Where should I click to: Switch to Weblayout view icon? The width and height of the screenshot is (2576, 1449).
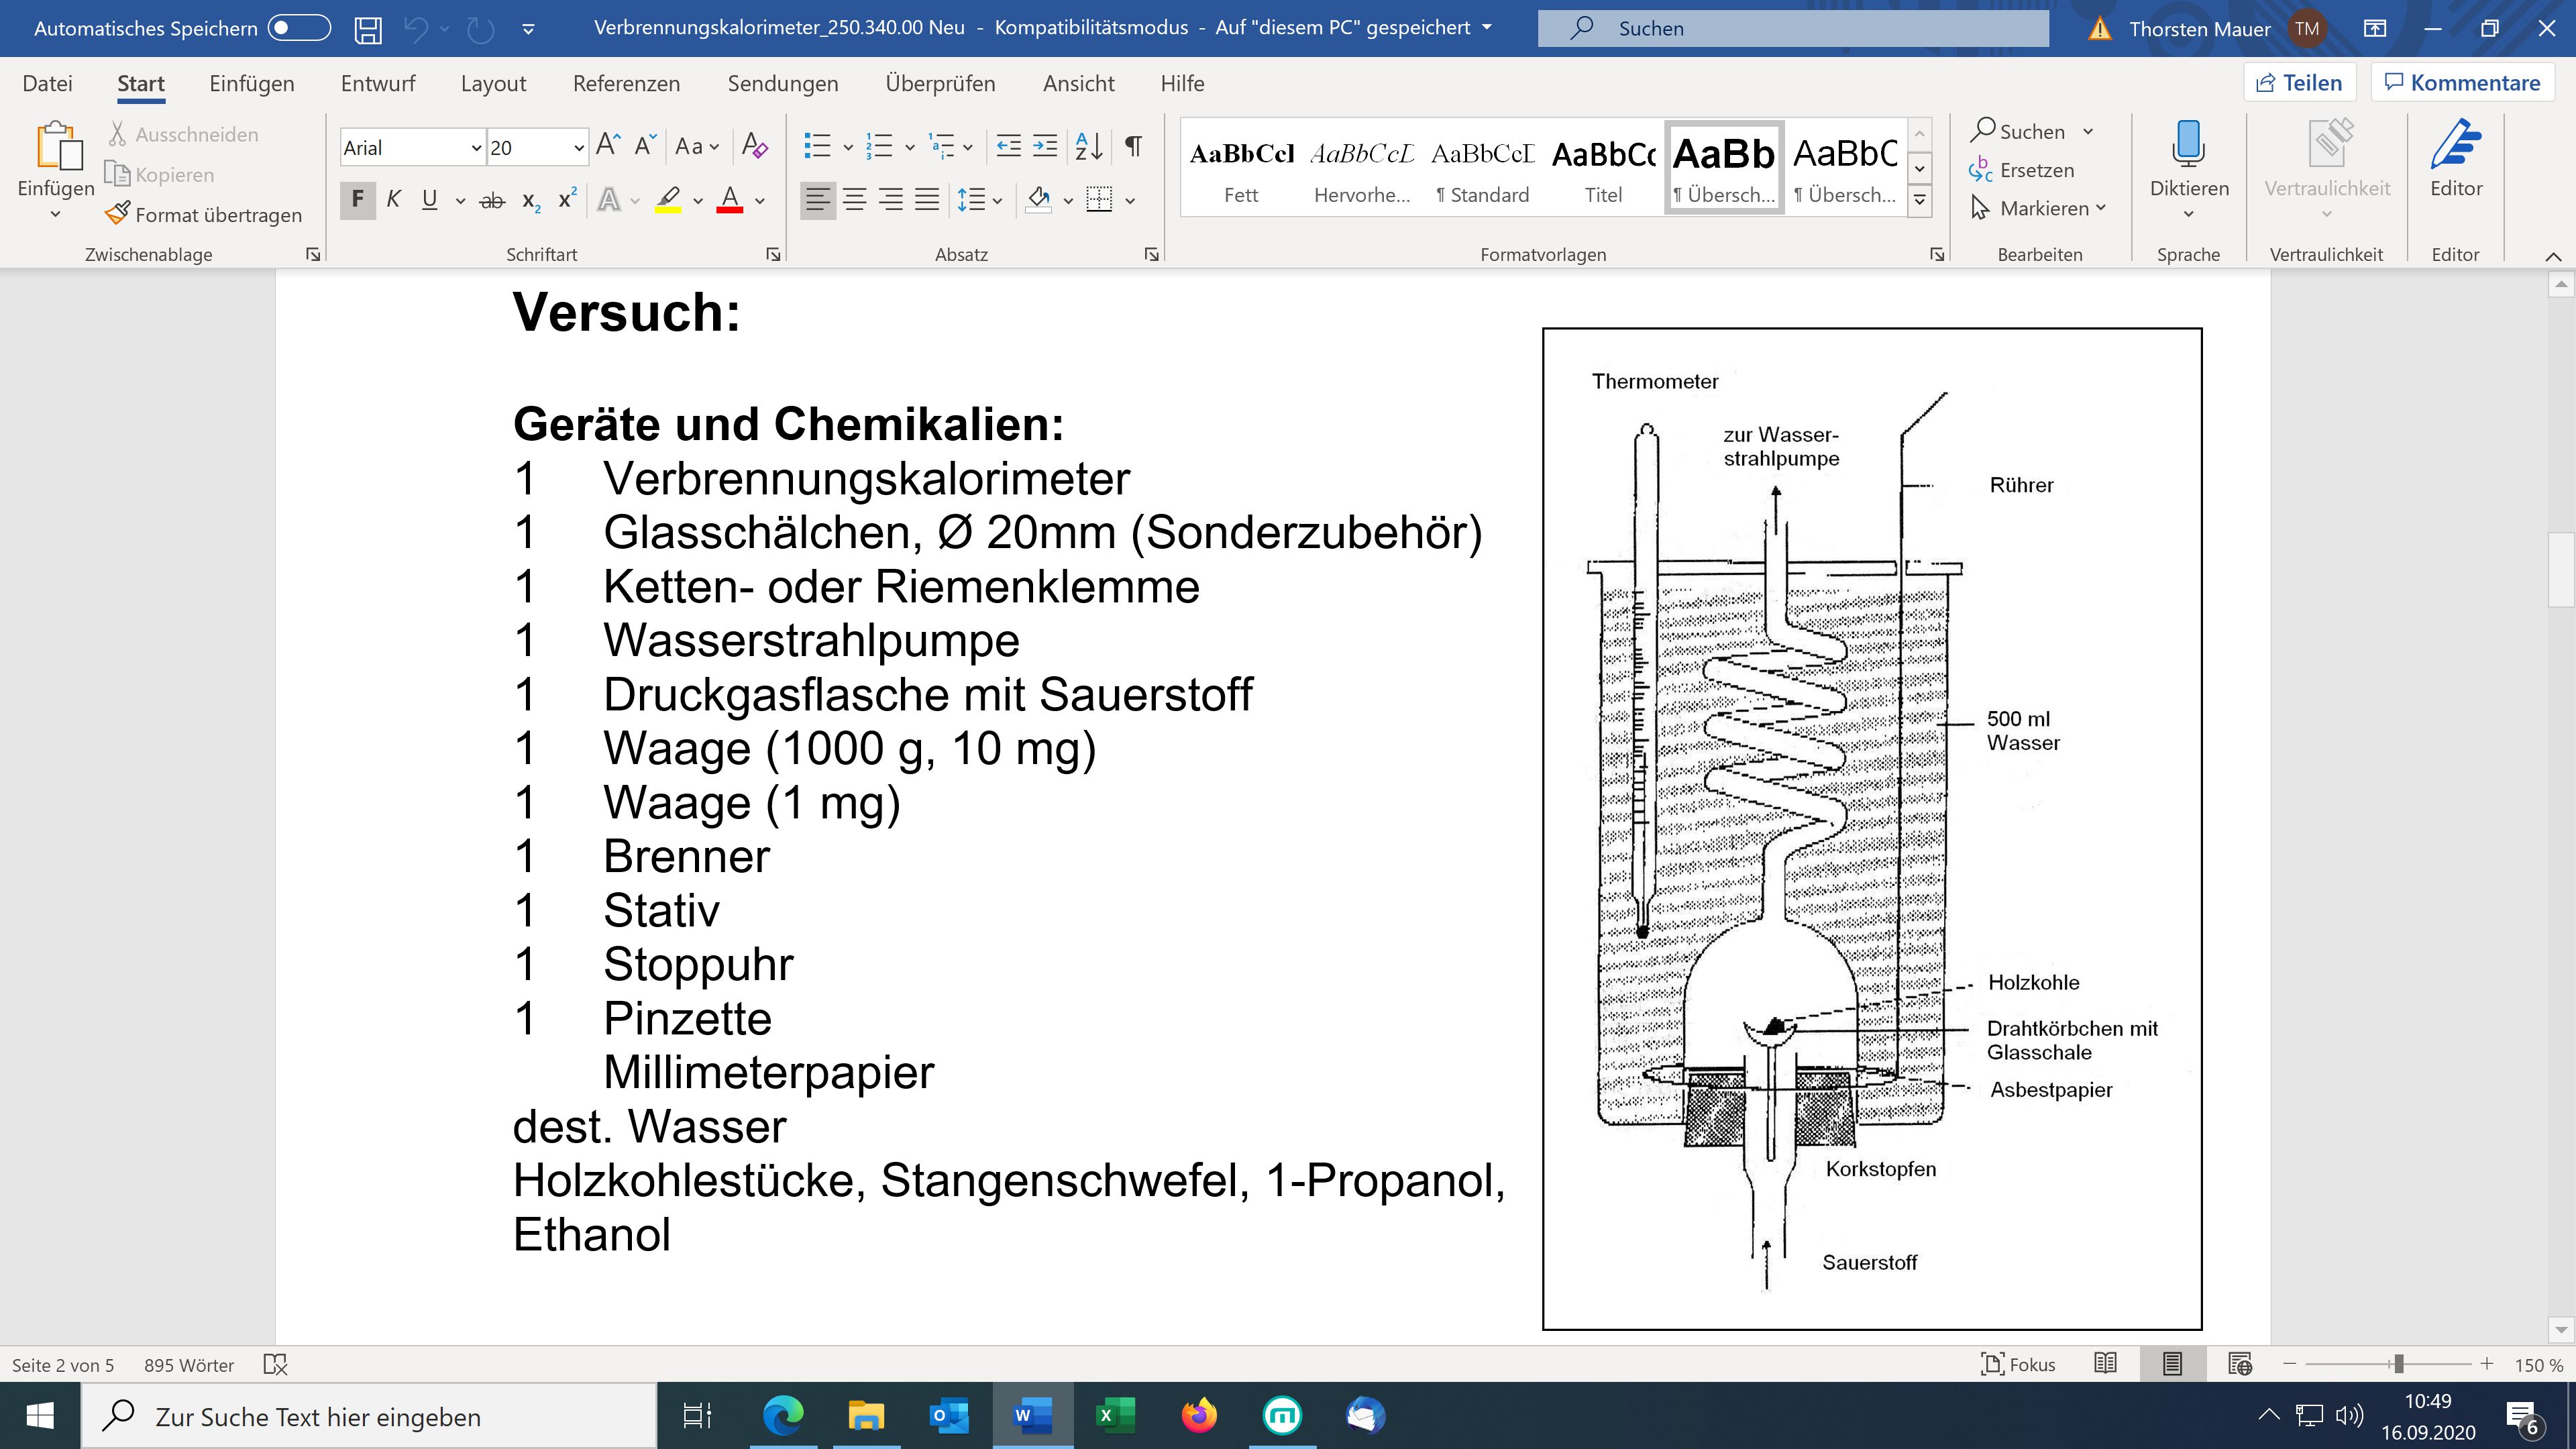tap(2240, 1364)
